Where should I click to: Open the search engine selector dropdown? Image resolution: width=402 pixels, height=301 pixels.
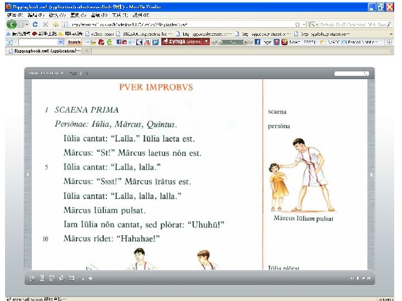point(314,25)
